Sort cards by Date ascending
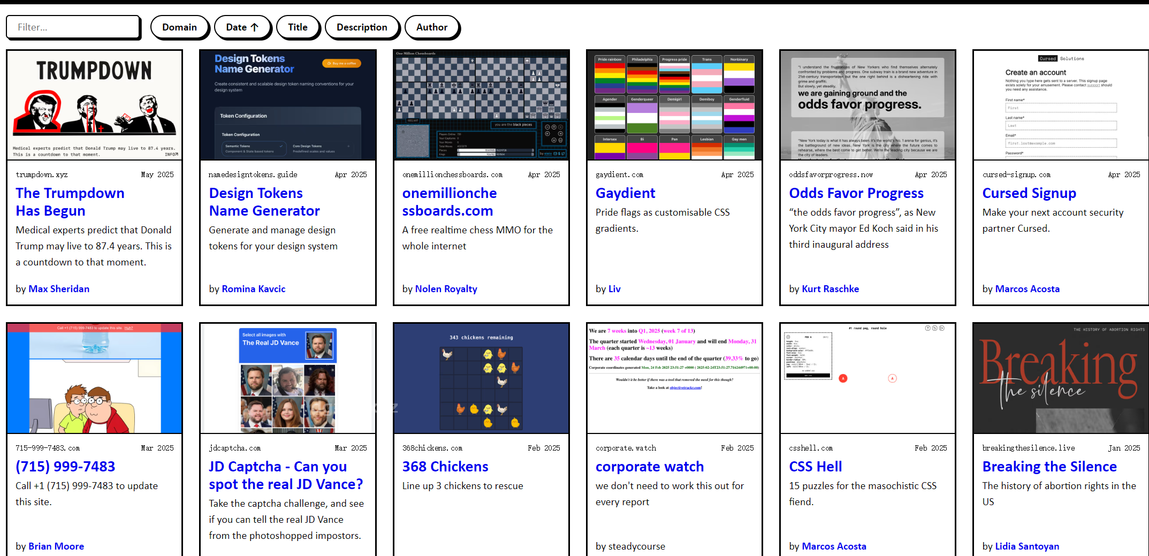 (x=243, y=27)
